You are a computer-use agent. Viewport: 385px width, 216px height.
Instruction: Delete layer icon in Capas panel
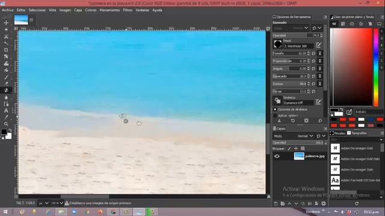click(324, 203)
